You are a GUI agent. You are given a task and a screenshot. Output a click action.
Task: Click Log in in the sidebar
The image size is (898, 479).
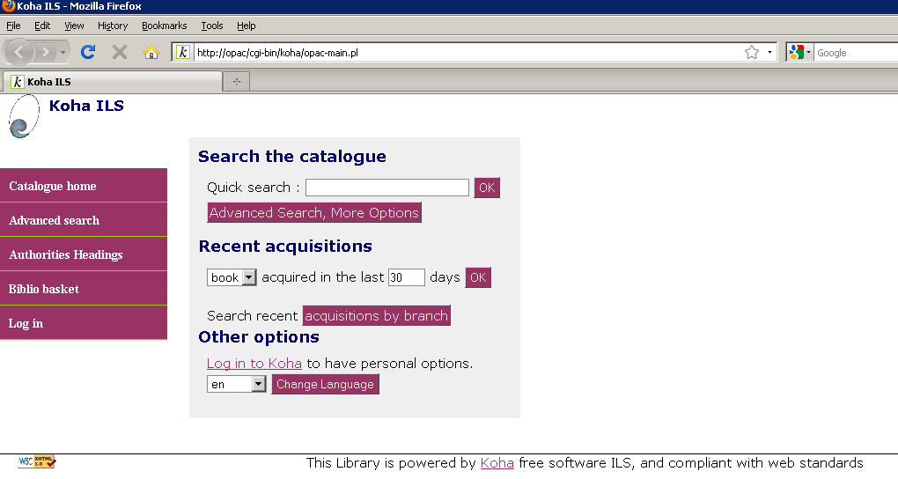(84, 323)
